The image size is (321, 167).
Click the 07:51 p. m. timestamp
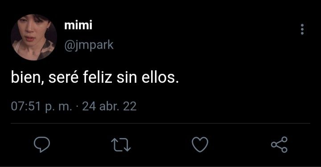pos(41,106)
